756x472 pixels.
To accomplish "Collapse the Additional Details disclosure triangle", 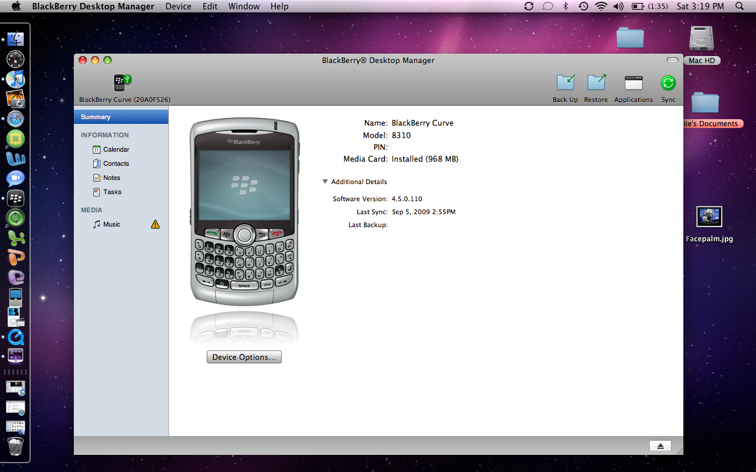I will 325,182.
